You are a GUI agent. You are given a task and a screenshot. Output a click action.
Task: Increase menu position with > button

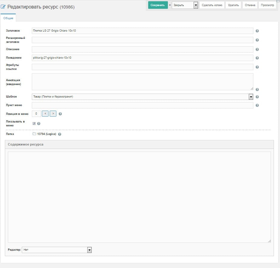53,114
